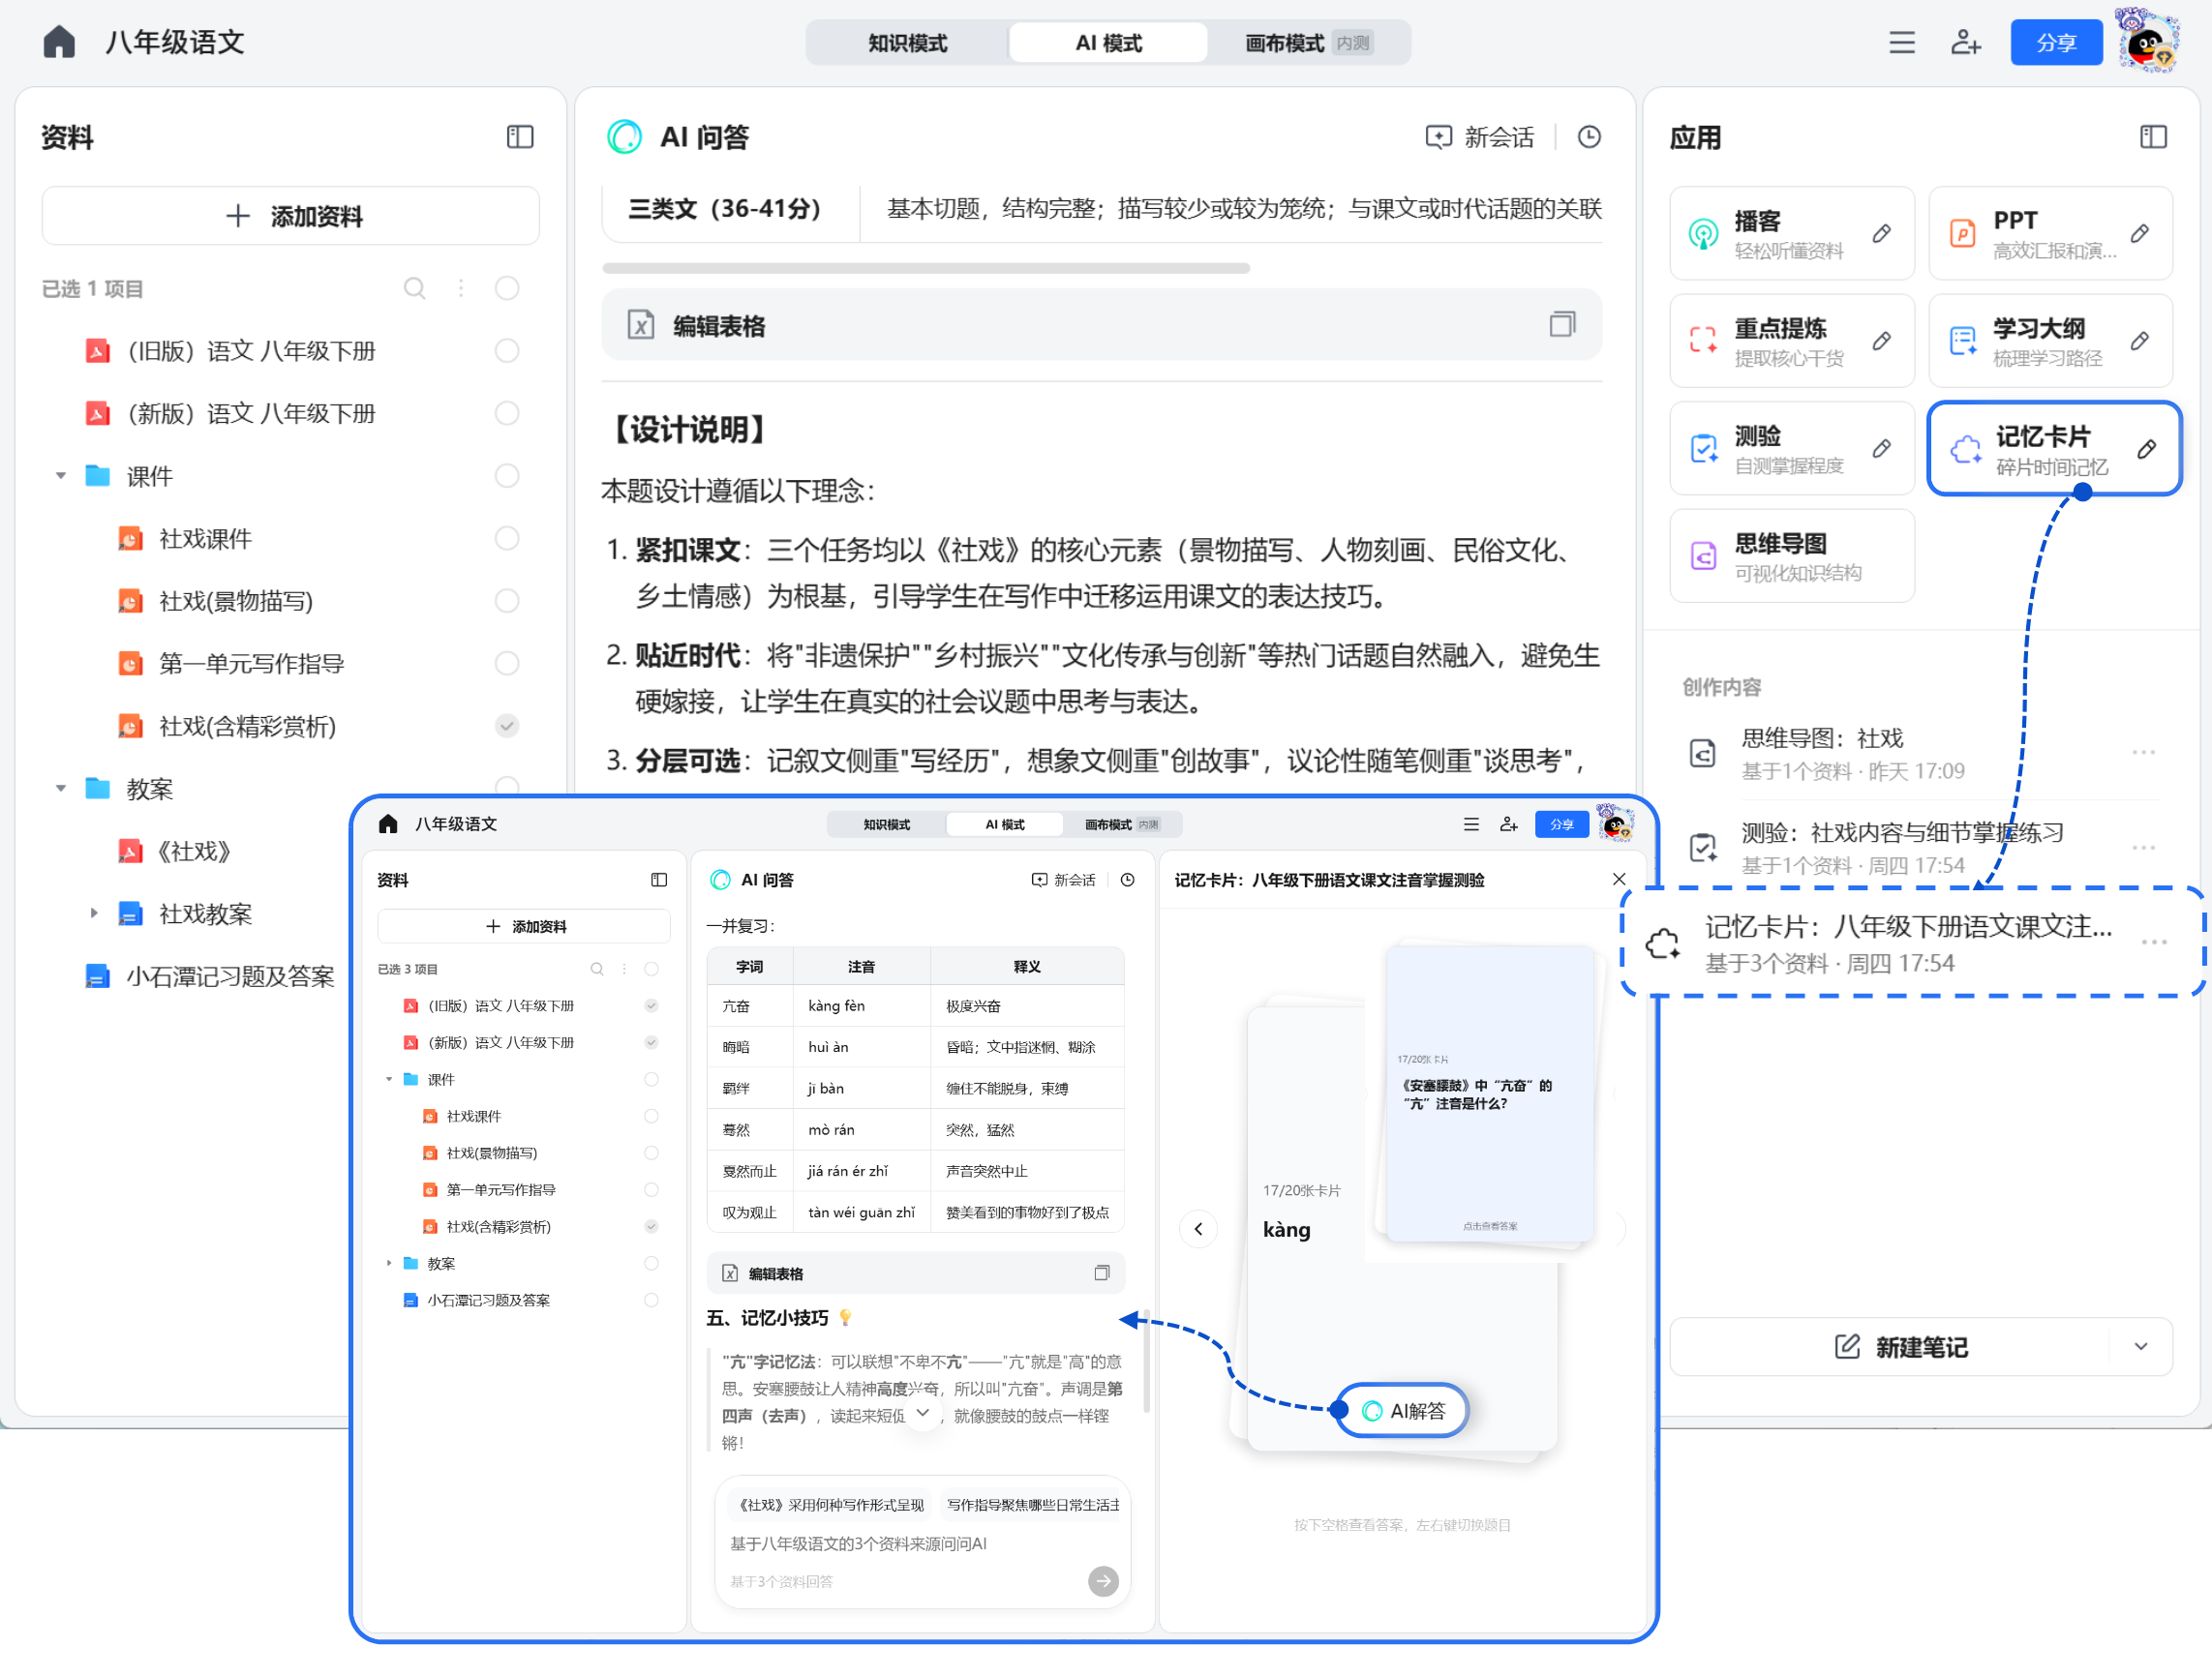Switch to 知识模式 tab

907,42
